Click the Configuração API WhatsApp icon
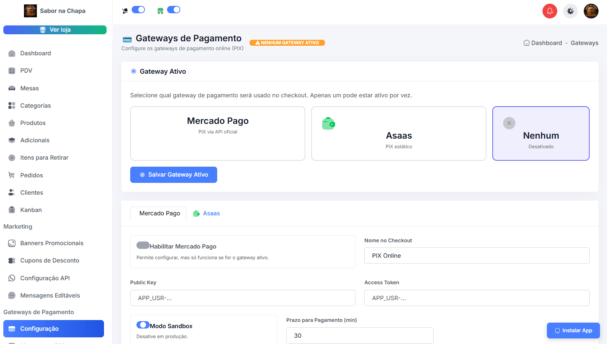 tap(12, 278)
